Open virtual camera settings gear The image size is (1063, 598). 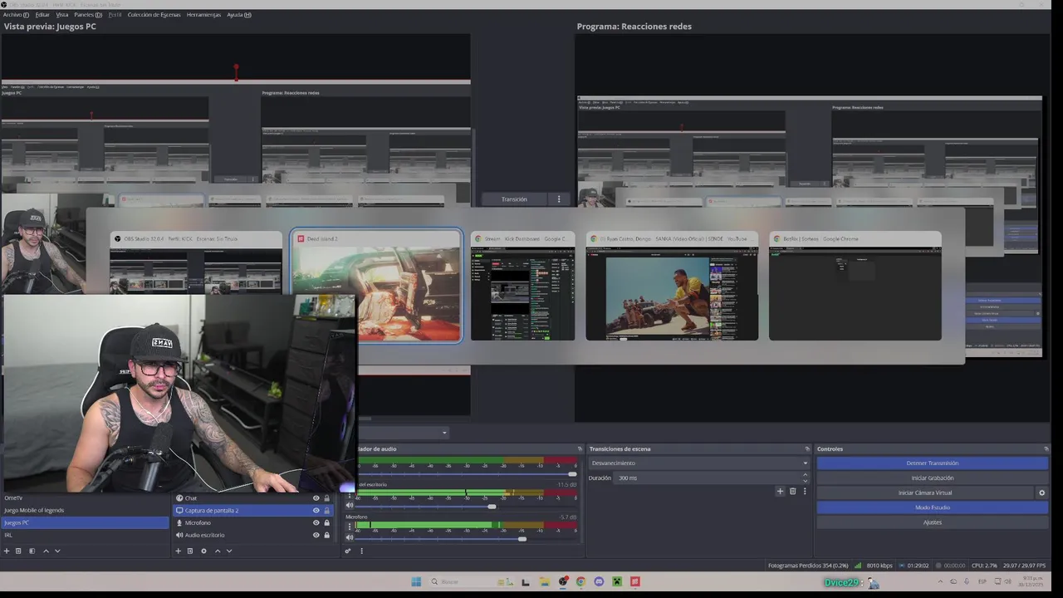(x=1042, y=493)
